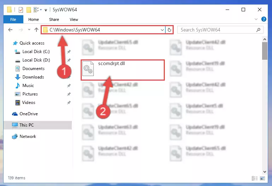Click the pin icon next to Local Disk (C:)
Screen dimensions: 272x186
(x=69, y=52)
